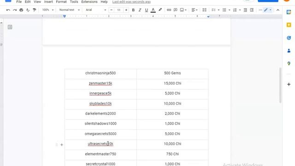This screenshot has height=166, width=295.
Task: Undo the last action
Action: 8,10
